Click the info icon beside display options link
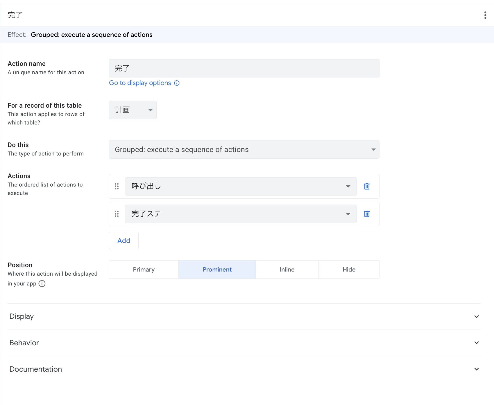 point(177,83)
